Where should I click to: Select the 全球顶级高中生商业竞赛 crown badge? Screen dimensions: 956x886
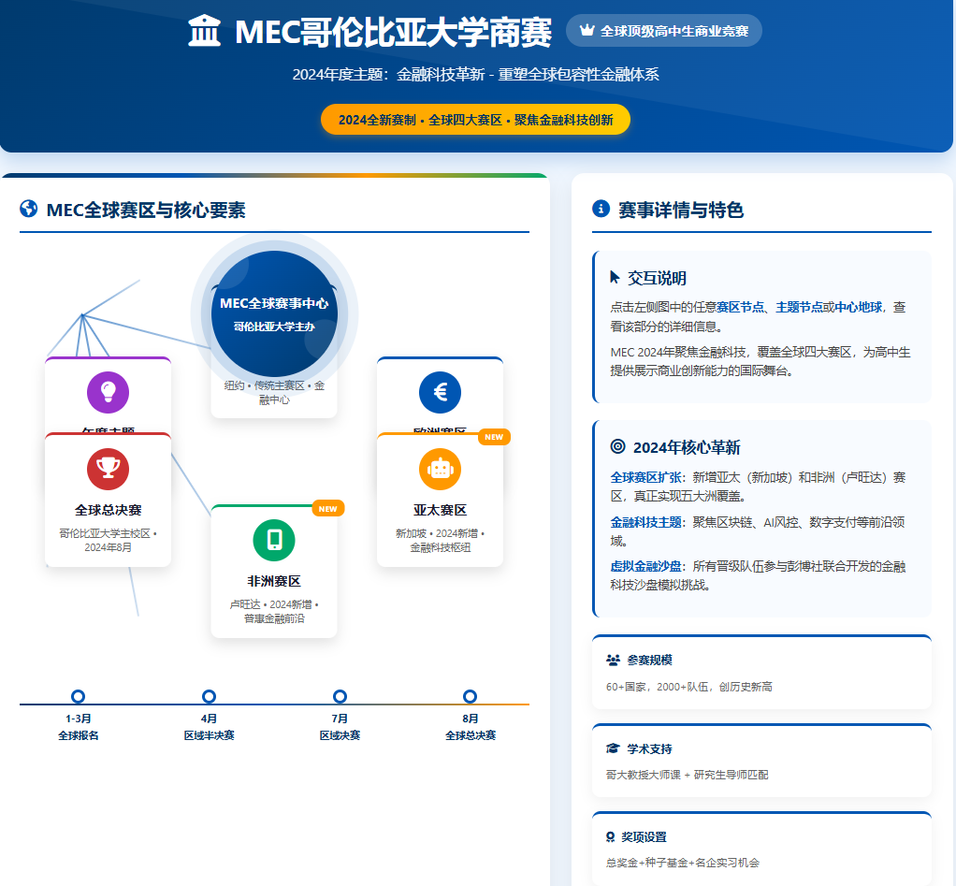coord(663,31)
